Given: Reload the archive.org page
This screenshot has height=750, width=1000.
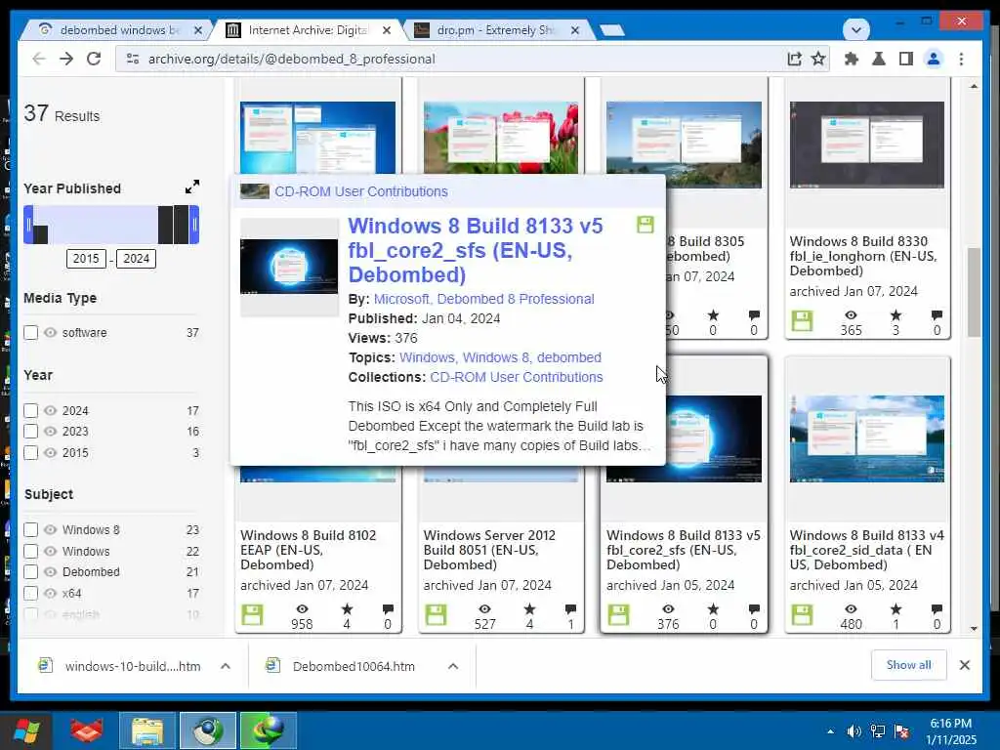Looking at the screenshot, I should click(94, 59).
